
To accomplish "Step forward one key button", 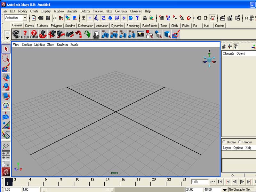I will coord(249,182).
